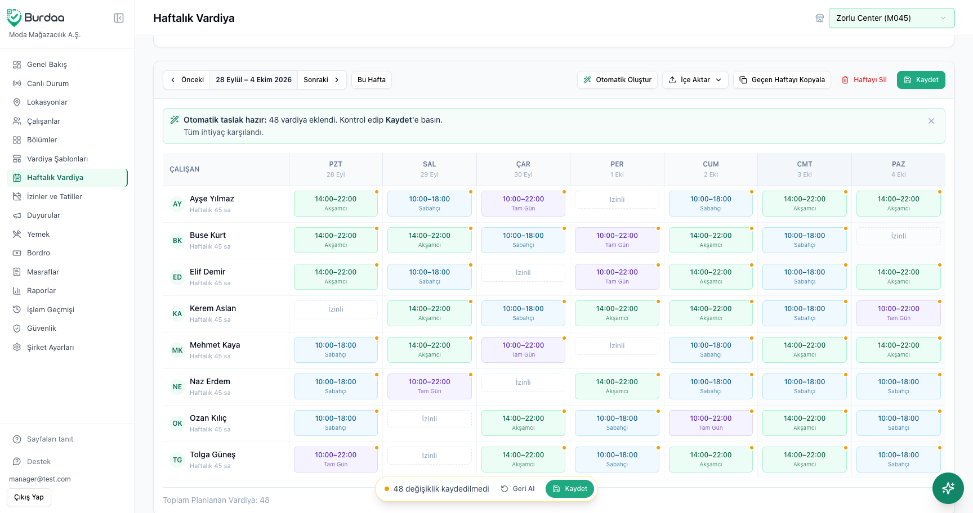This screenshot has height=513, width=973.
Task: Click Naz Erdem Tuesday Tam Gün shift
Action: coord(430,386)
